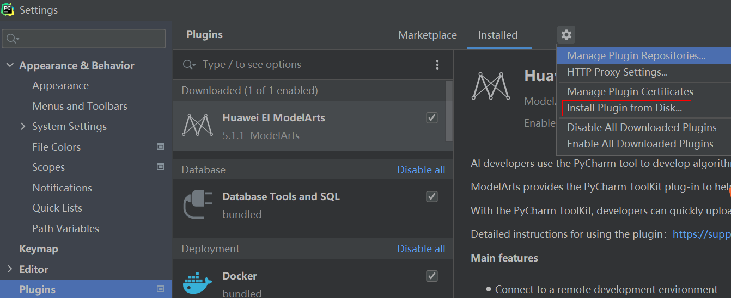Open the vertical three-dot plugin options menu

pyautogui.click(x=437, y=65)
